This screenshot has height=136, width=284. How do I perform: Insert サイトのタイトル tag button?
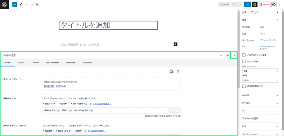(79, 104)
